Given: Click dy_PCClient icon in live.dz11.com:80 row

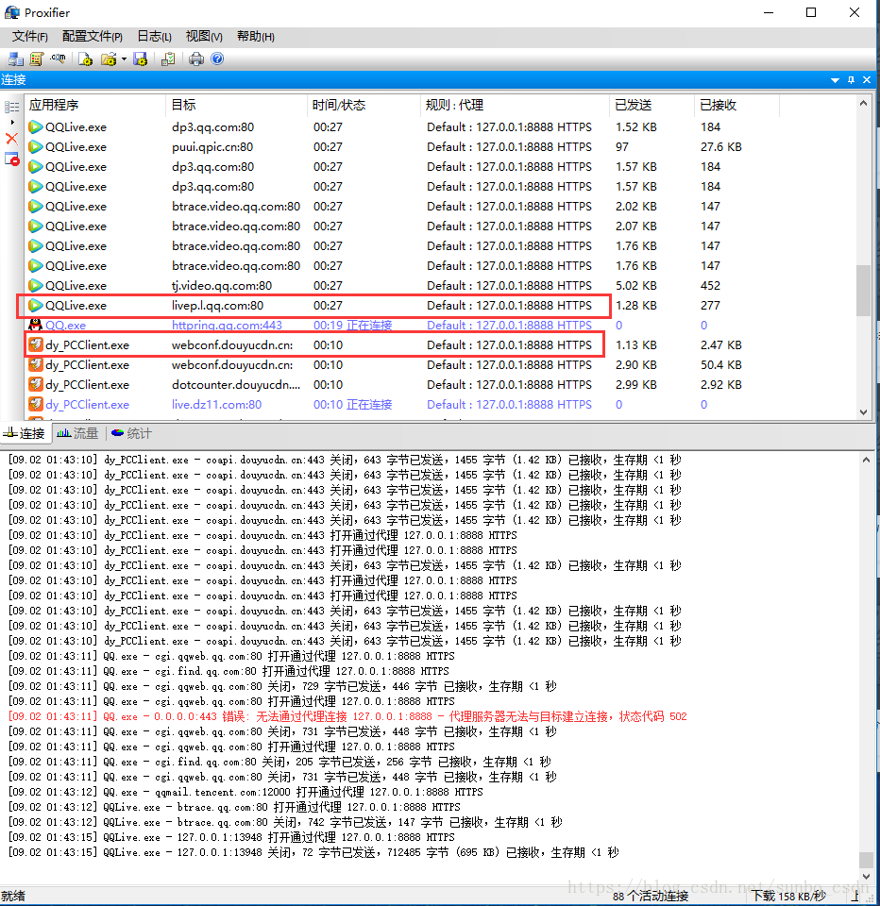Looking at the screenshot, I should point(35,405).
